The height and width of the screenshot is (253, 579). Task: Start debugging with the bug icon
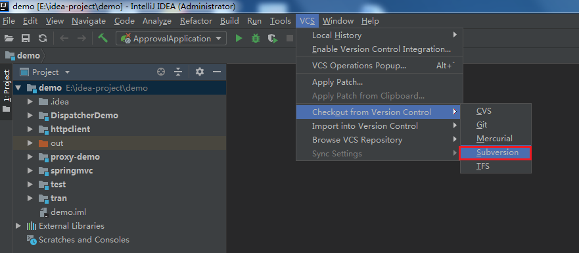pyautogui.click(x=256, y=38)
